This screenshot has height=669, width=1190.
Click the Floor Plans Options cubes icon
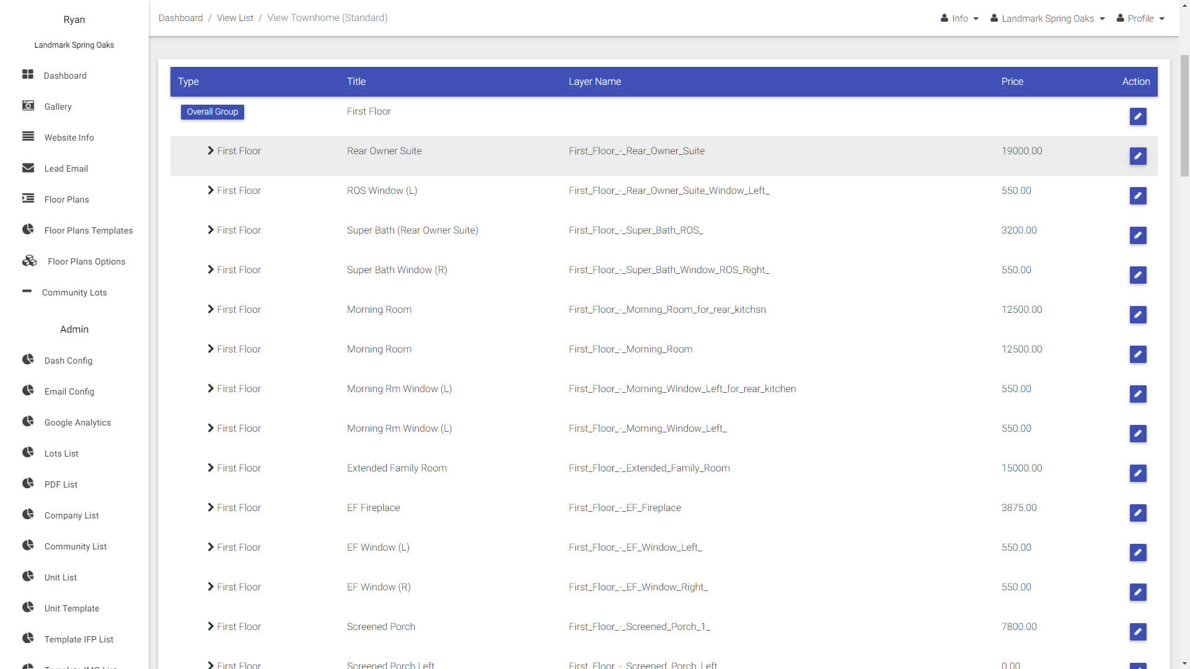point(29,261)
